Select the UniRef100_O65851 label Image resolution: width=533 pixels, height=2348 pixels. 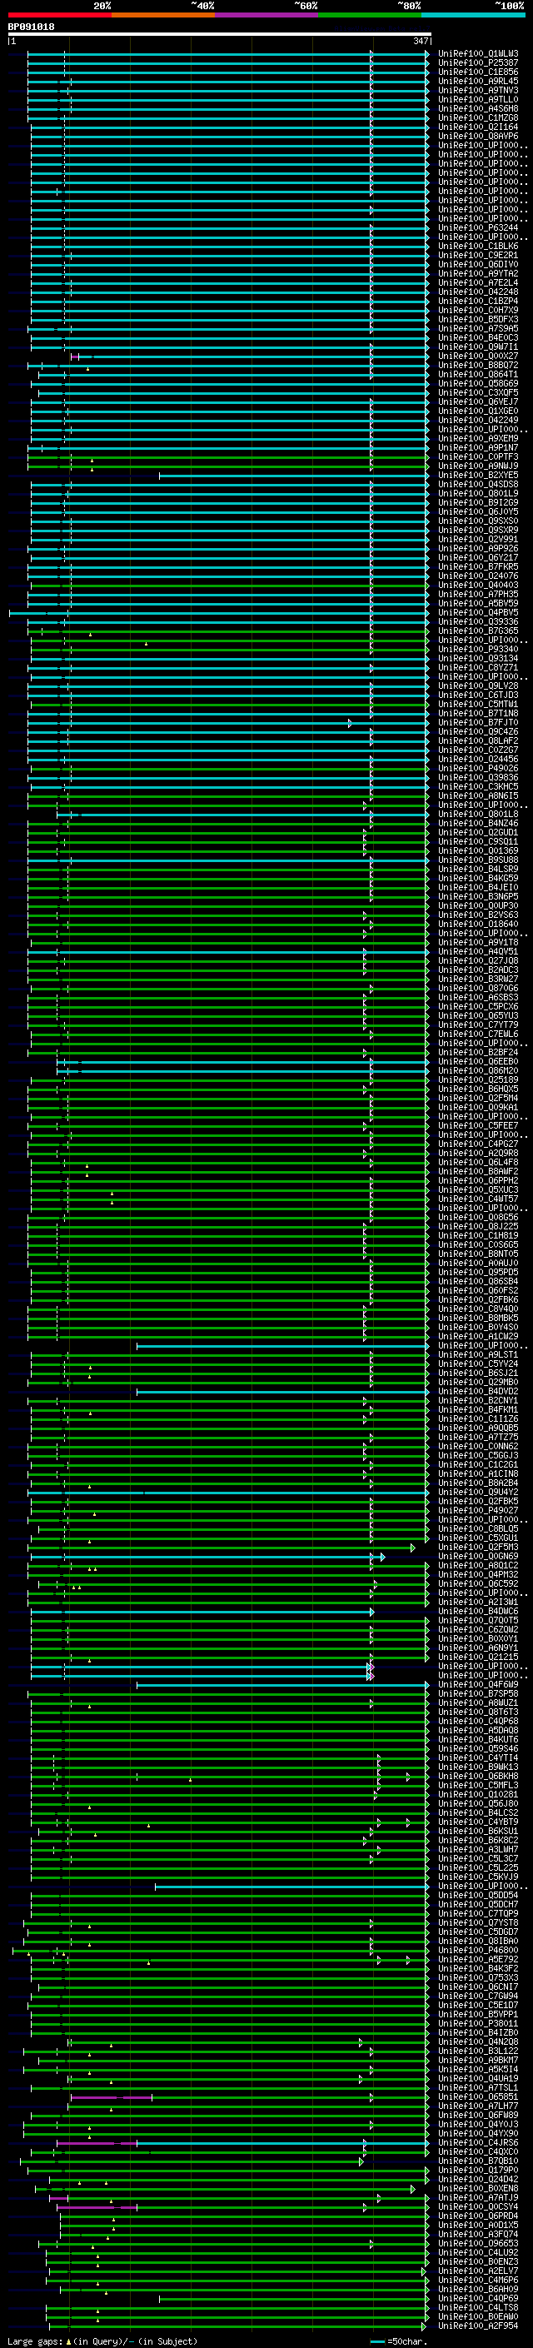478,2096
